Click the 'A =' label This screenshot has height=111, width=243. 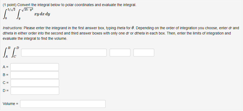6,67
